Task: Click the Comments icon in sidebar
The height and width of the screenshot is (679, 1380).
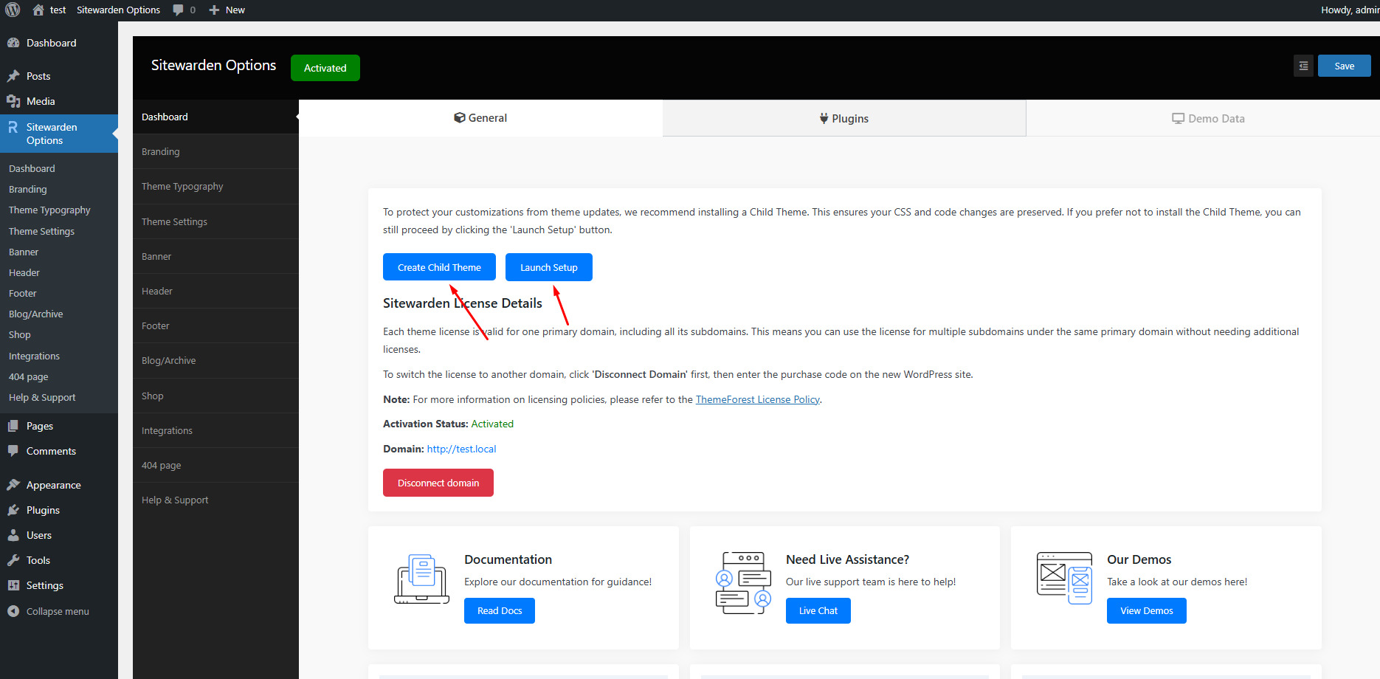Action: [x=13, y=451]
